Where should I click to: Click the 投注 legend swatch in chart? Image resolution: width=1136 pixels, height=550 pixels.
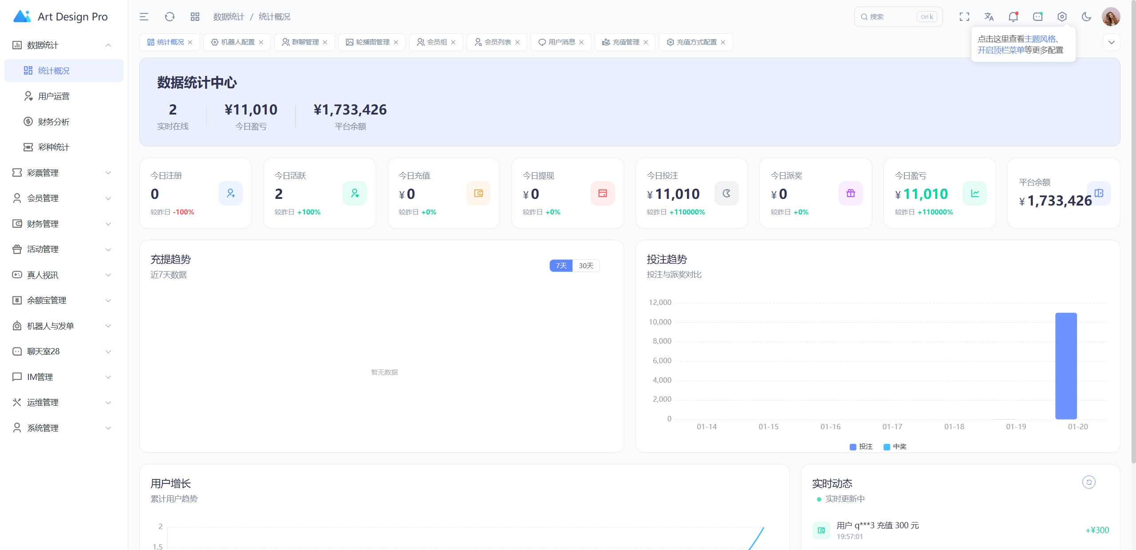(852, 447)
